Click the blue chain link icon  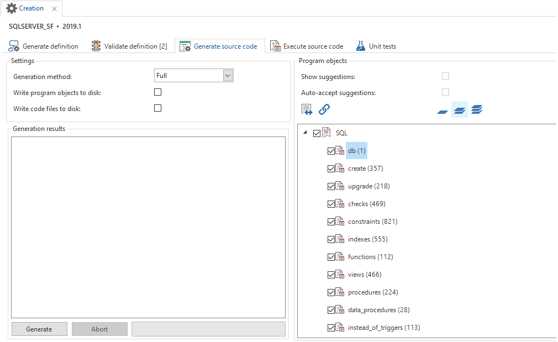click(x=324, y=109)
